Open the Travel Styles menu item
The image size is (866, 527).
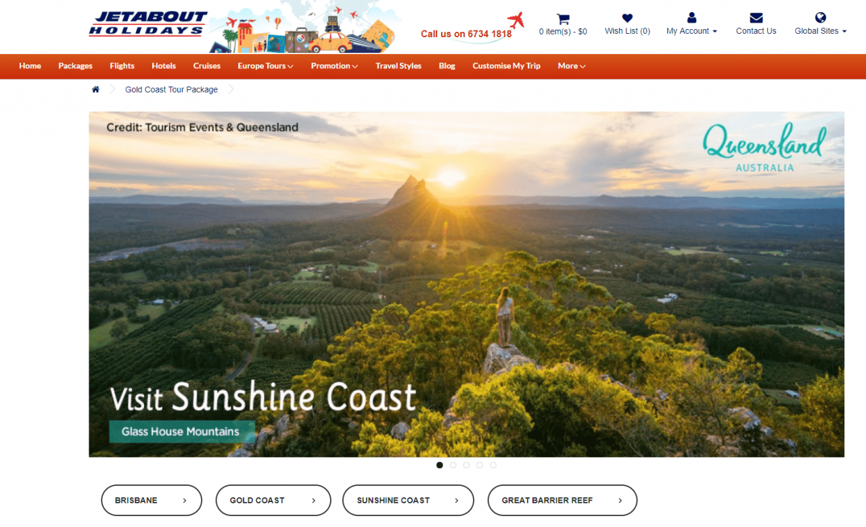coord(398,66)
